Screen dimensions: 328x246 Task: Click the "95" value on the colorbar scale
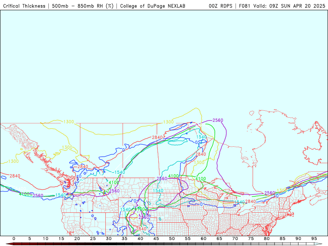314,239
